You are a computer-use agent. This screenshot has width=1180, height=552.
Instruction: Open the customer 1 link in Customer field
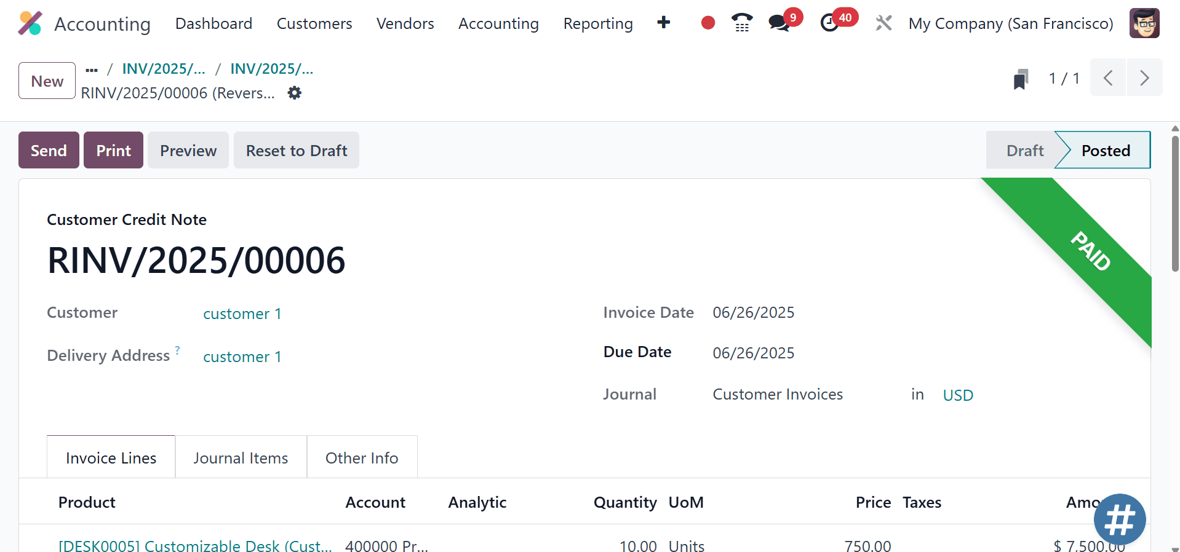tap(242, 313)
